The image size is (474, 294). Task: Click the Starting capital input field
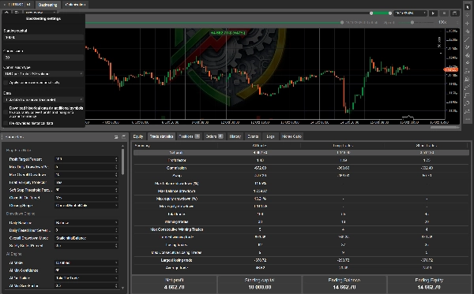43,37
